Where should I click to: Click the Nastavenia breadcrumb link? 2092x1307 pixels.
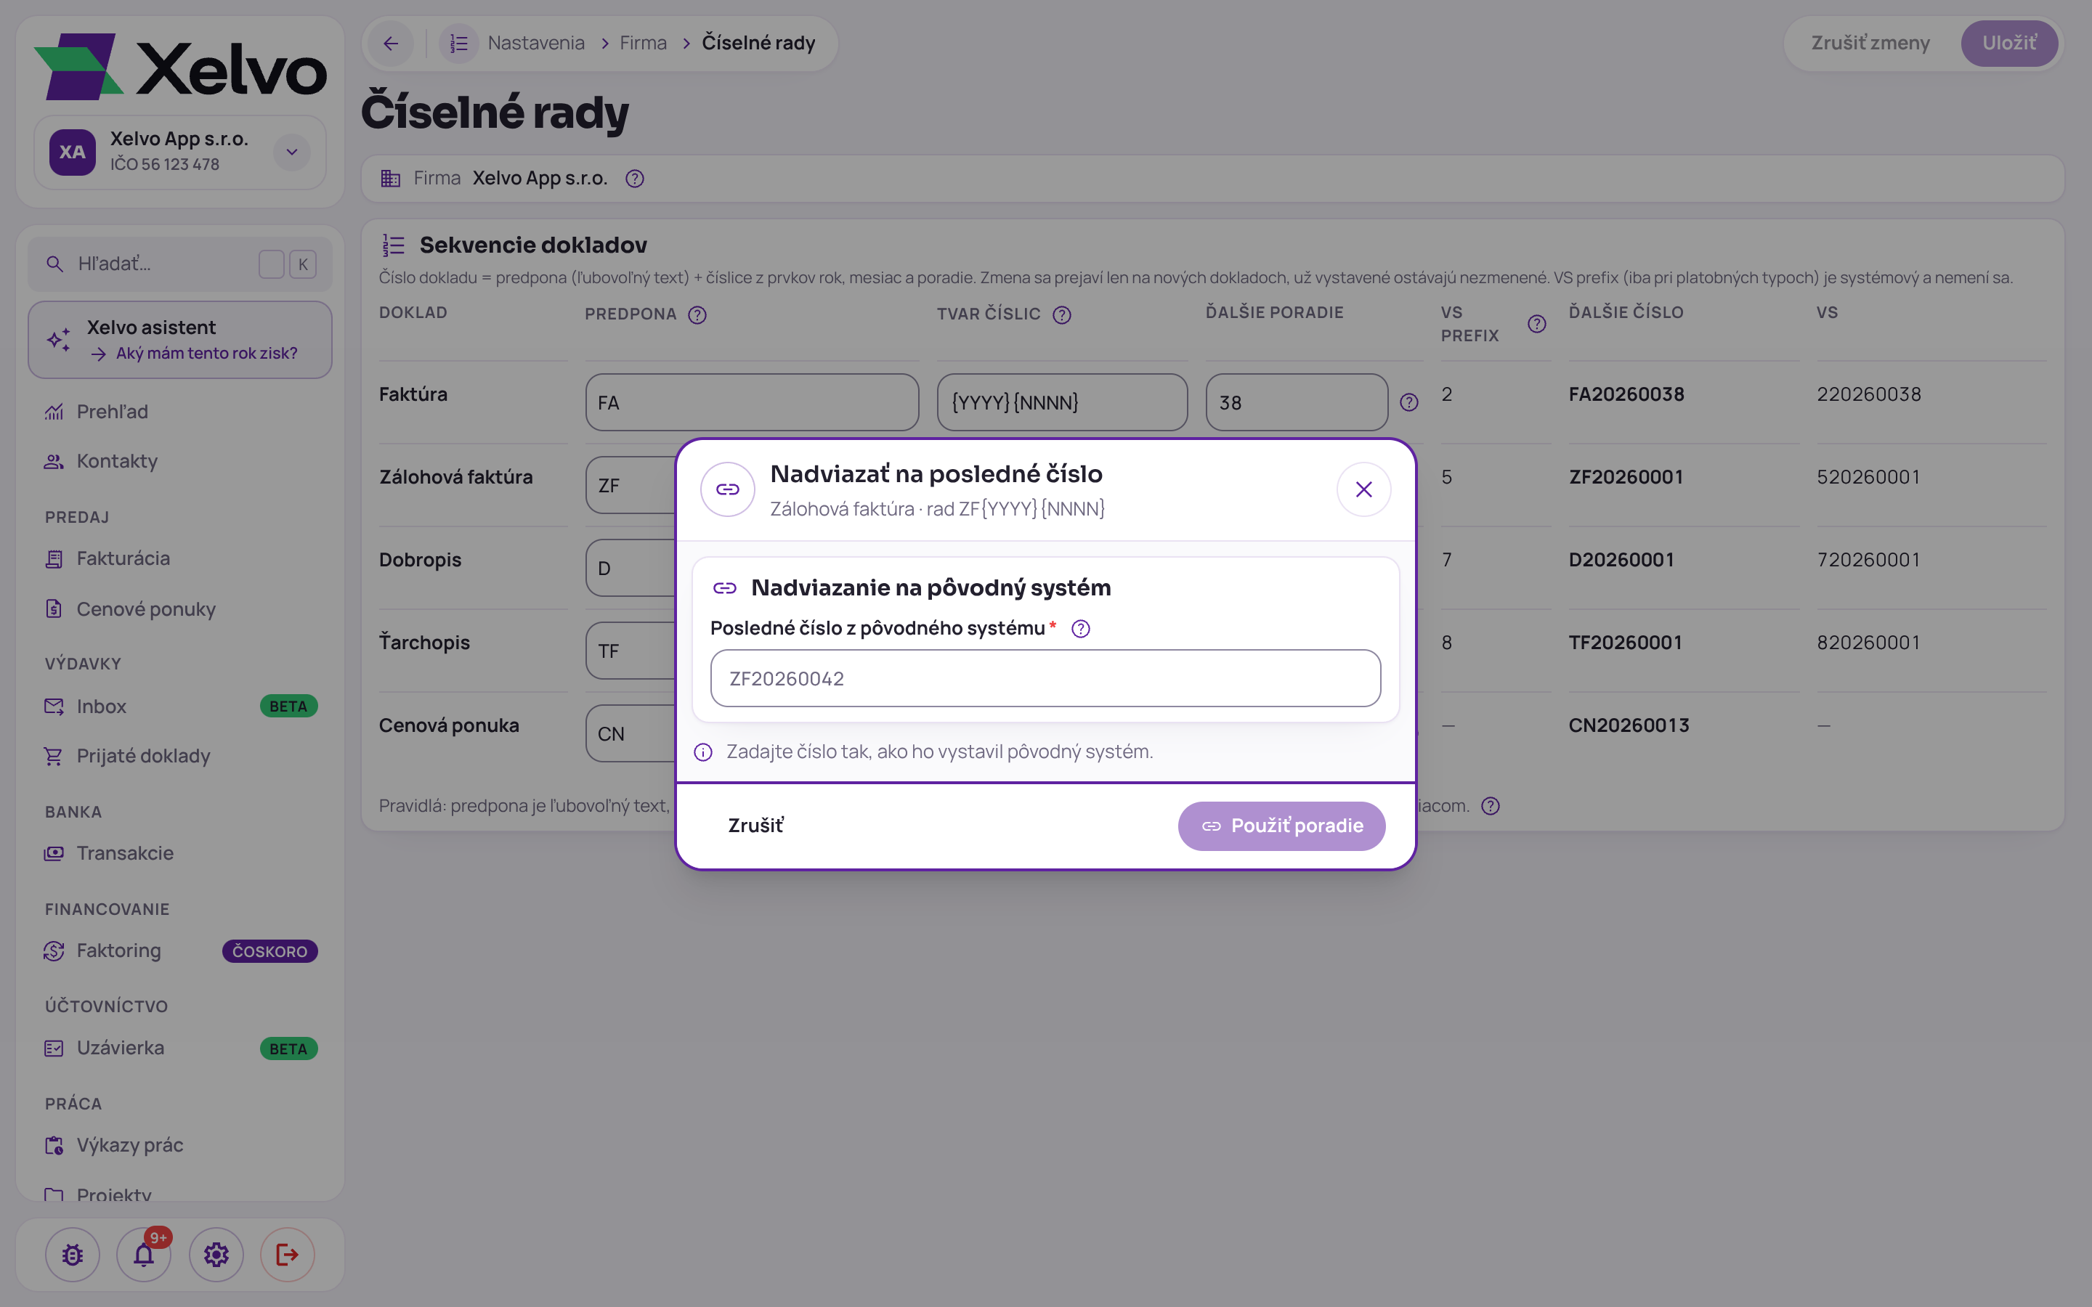tap(536, 44)
